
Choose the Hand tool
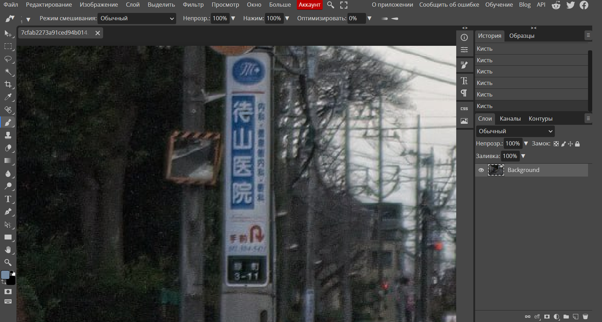[8, 250]
